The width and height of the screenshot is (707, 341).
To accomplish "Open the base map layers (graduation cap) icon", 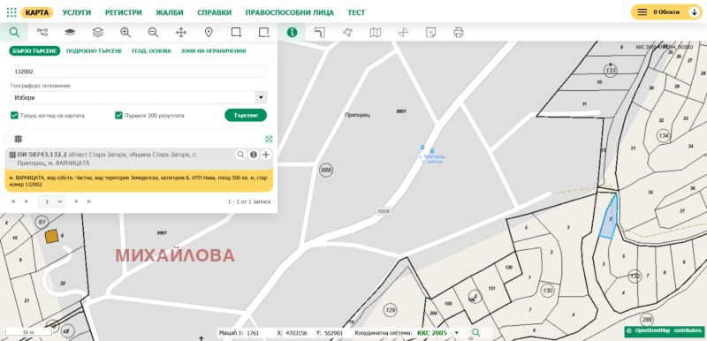I will point(70,33).
